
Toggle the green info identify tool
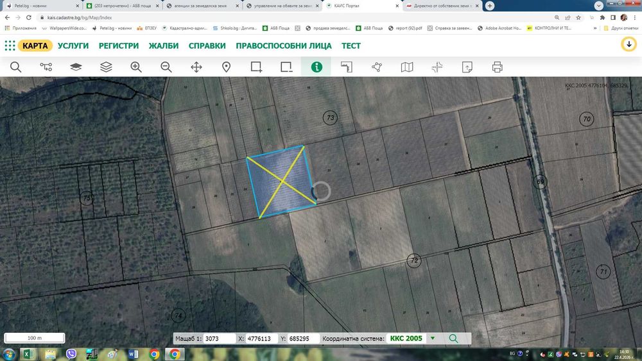pos(317,67)
